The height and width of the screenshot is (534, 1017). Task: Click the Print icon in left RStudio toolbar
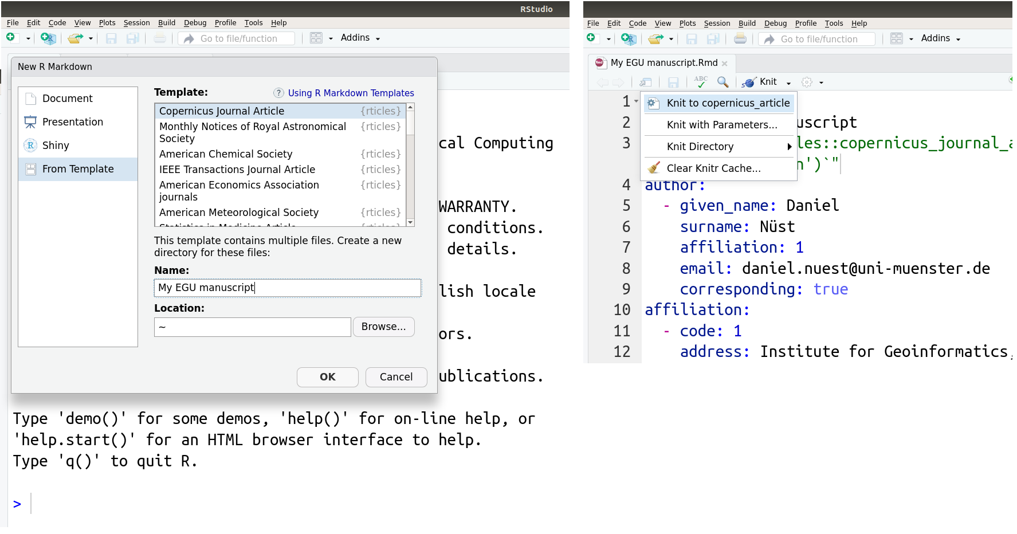tap(160, 38)
